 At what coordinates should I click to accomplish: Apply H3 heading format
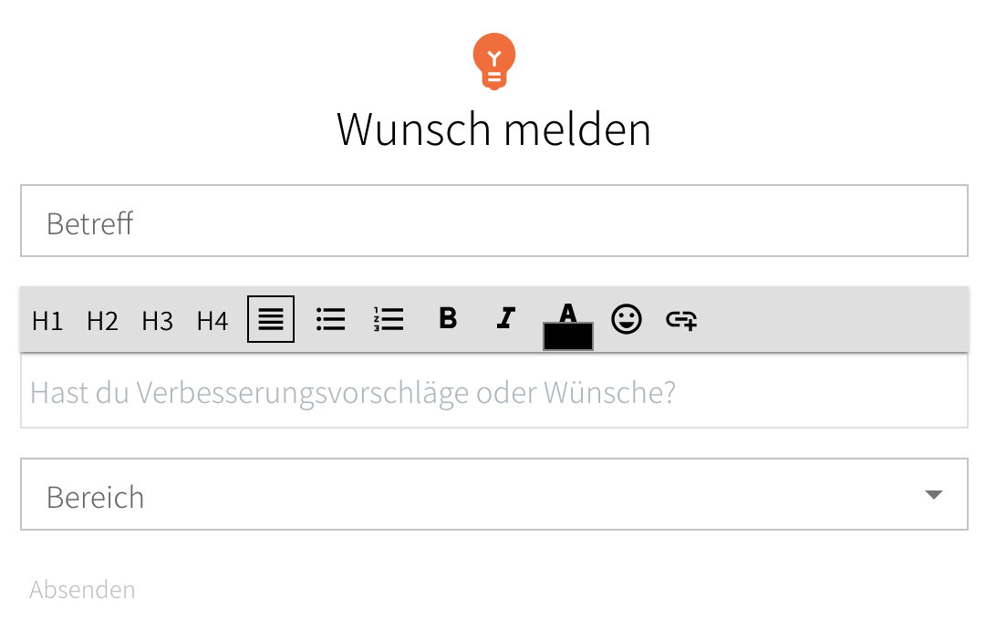coord(158,321)
